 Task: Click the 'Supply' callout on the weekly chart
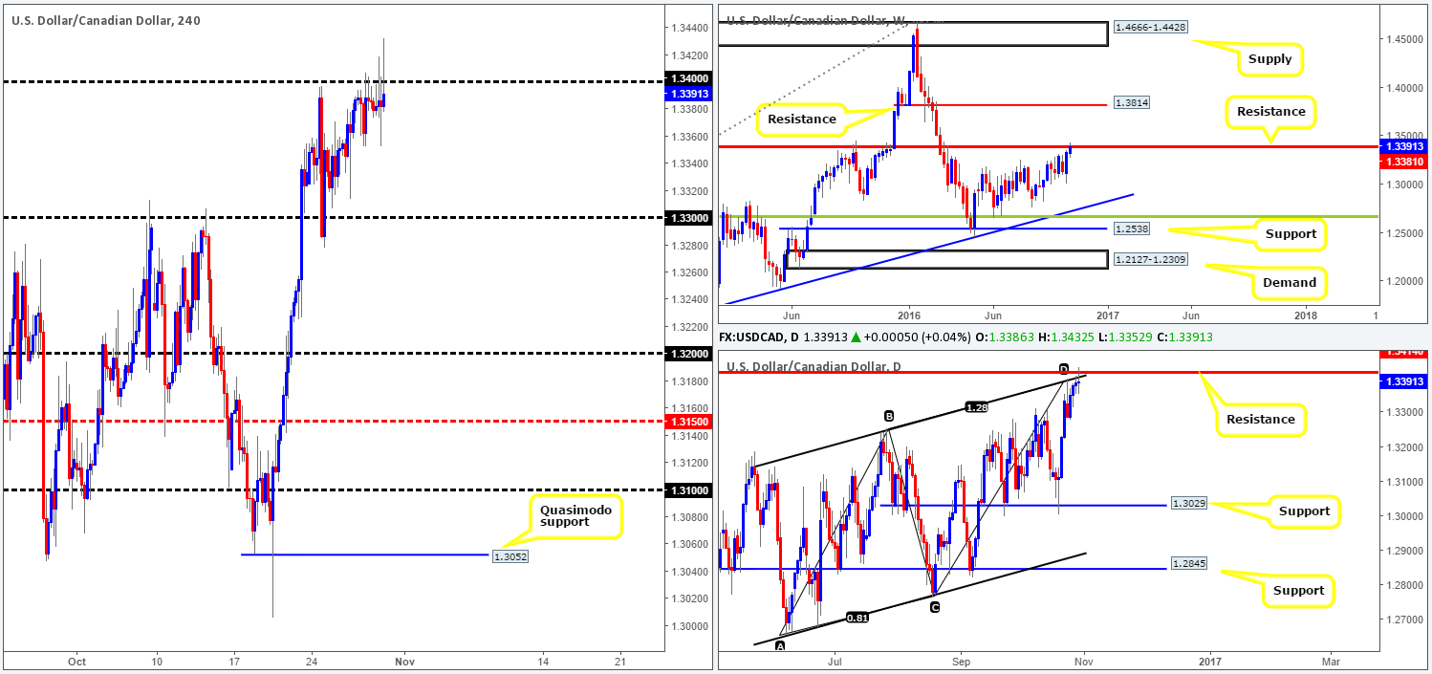1269,59
